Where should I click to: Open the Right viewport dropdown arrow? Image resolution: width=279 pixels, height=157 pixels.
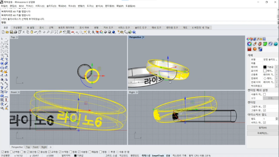137,92
